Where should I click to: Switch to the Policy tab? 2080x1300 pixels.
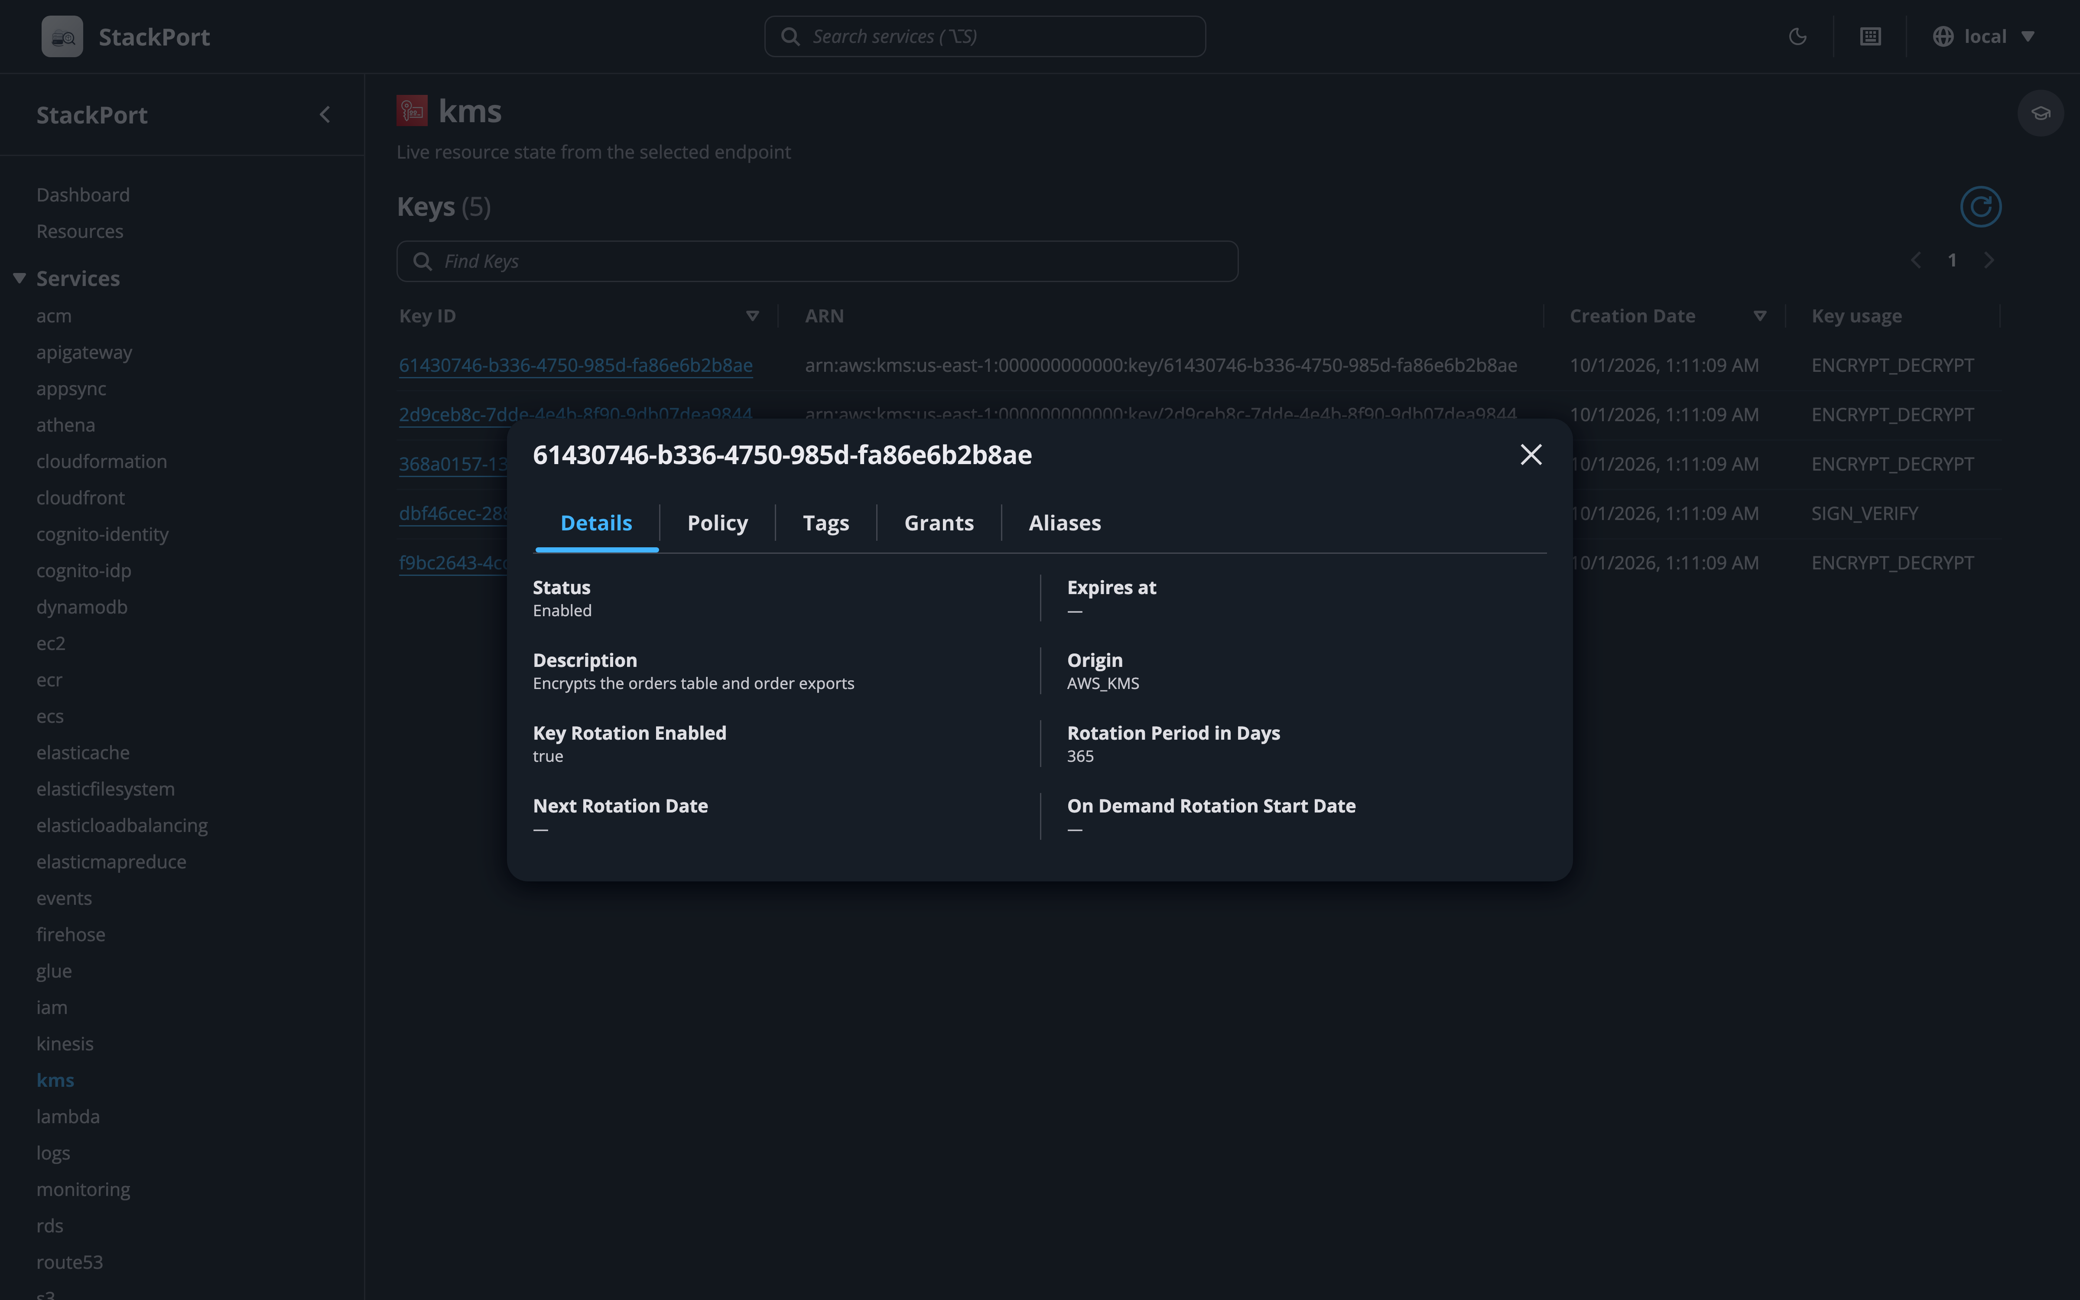(718, 523)
